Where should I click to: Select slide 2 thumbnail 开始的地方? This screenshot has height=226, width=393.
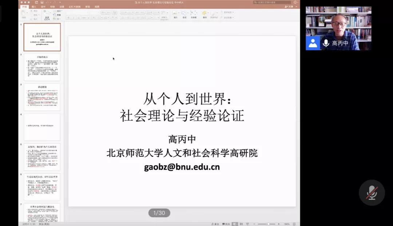[42, 67]
